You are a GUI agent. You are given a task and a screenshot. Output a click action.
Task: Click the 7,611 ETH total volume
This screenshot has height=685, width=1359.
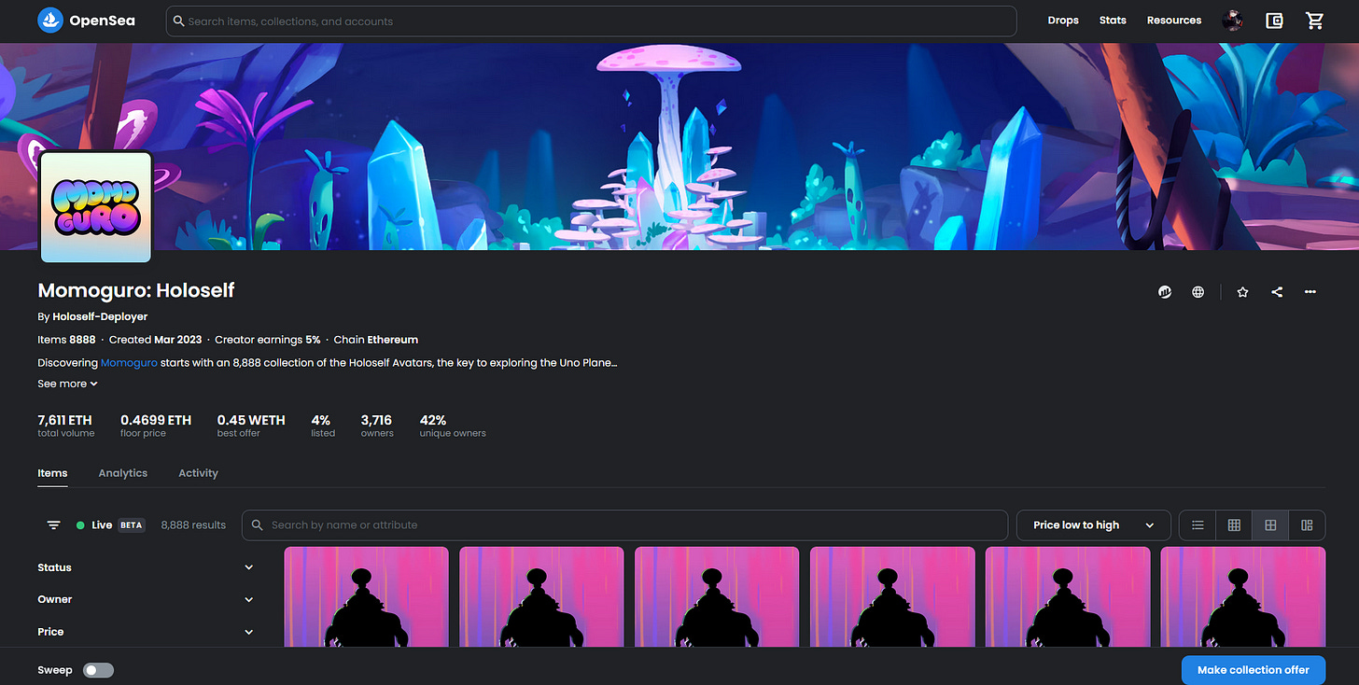click(x=66, y=426)
